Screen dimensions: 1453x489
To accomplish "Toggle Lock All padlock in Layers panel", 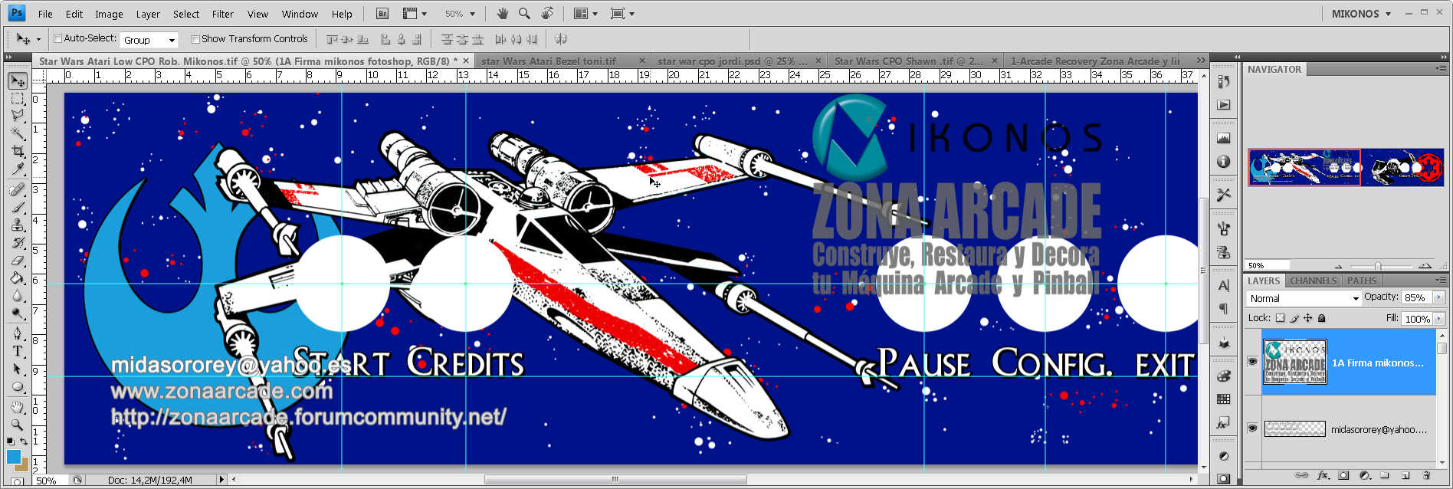I will pyautogui.click(x=1322, y=318).
